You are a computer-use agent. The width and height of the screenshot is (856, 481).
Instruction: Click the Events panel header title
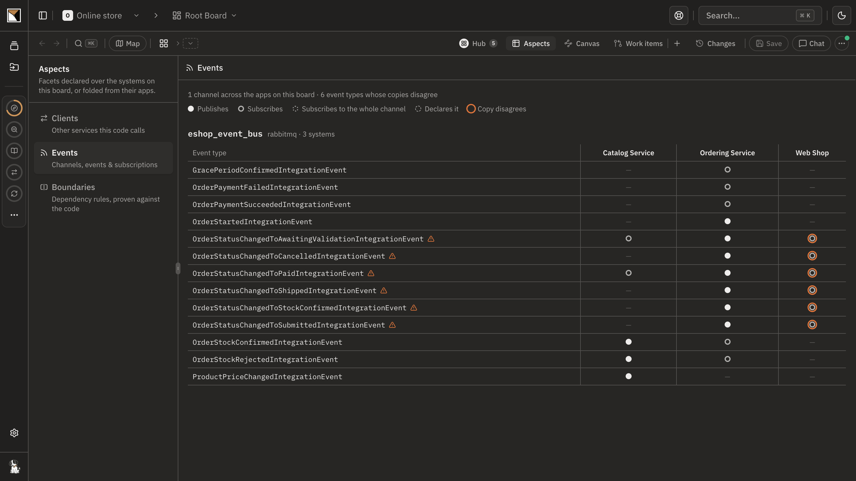pyautogui.click(x=210, y=68)
